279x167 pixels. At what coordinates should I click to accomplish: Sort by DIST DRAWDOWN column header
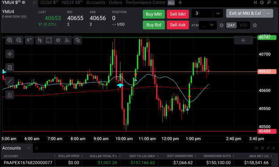point(180,156)
